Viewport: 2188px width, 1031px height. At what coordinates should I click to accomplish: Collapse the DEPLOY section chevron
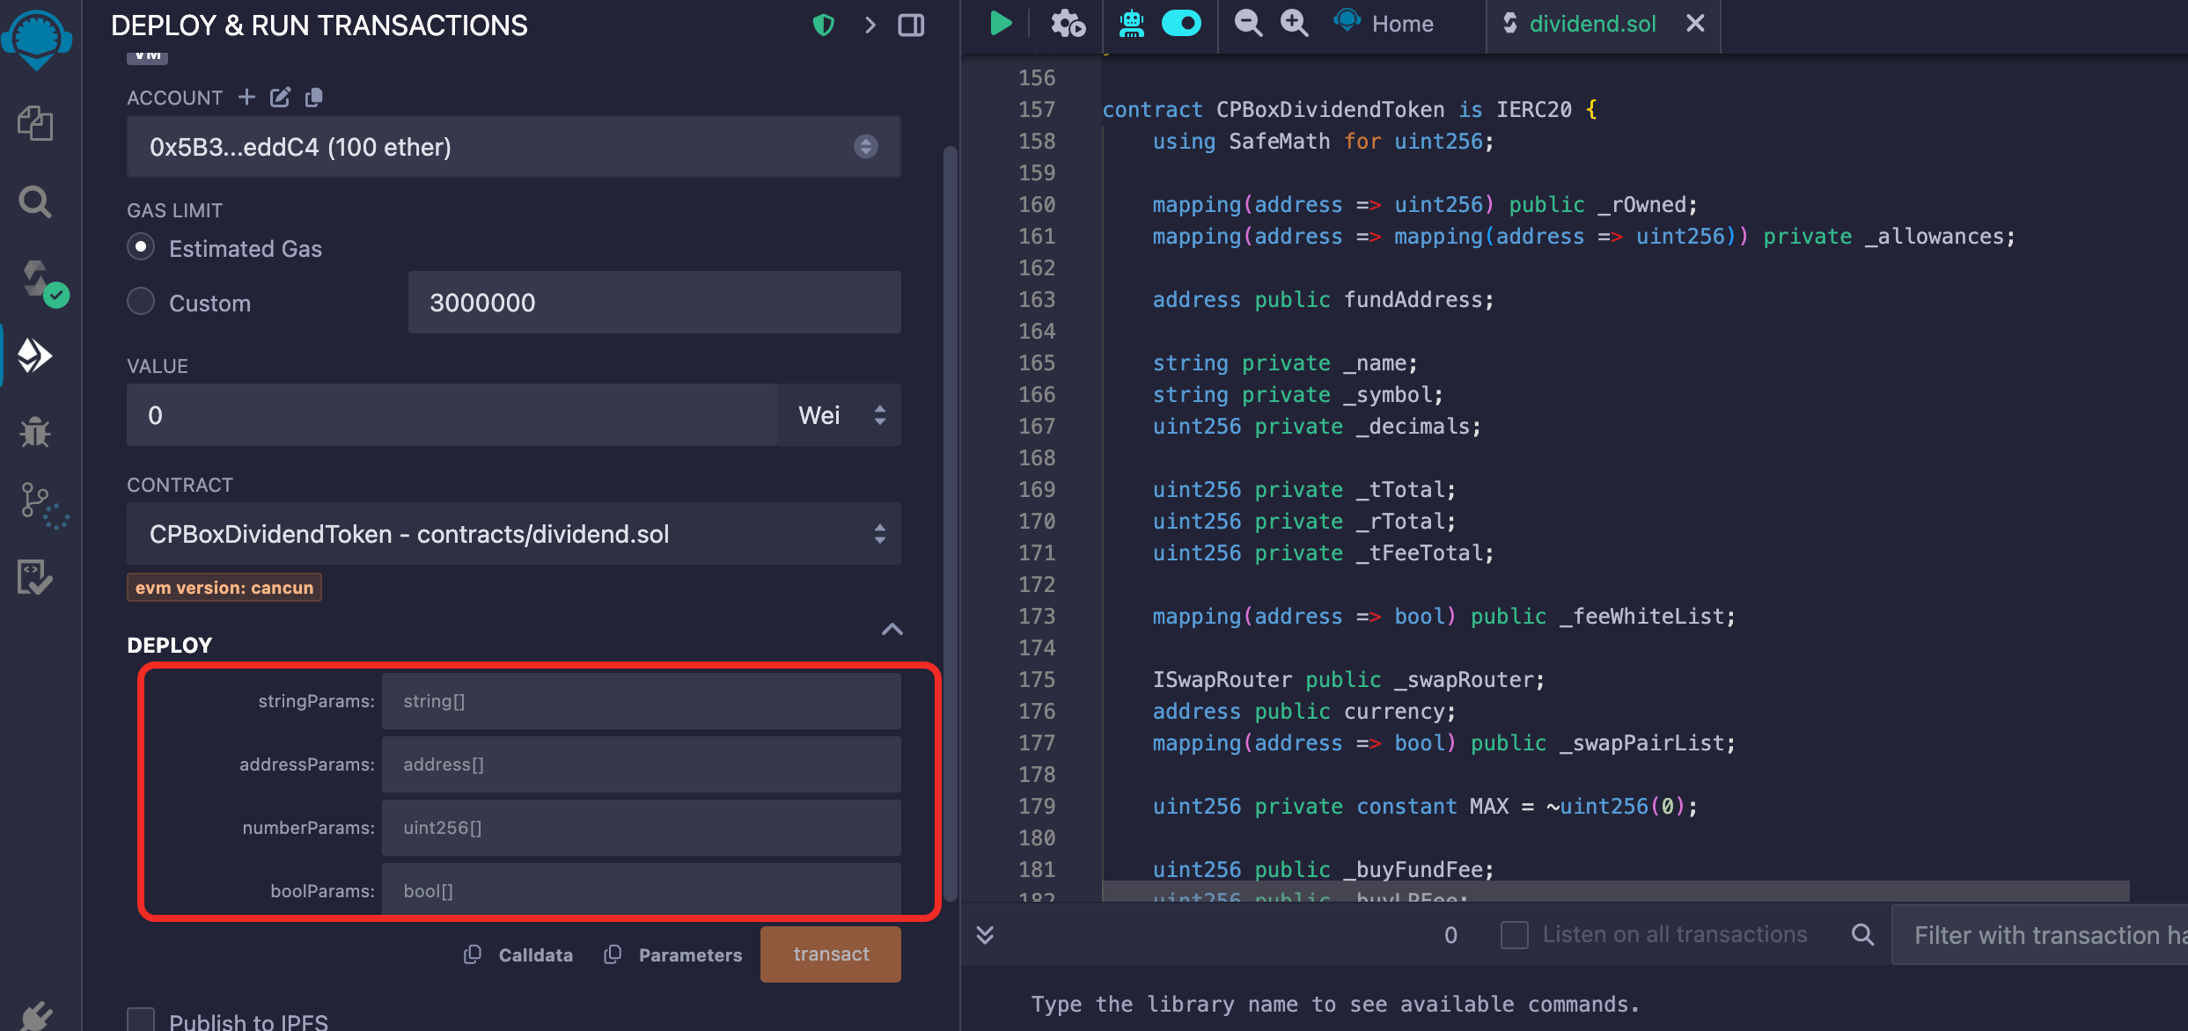pos(892,629)
